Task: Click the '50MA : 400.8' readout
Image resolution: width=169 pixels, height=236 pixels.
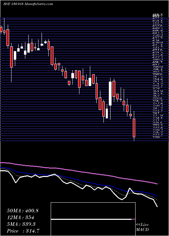Action: (23, 211)
